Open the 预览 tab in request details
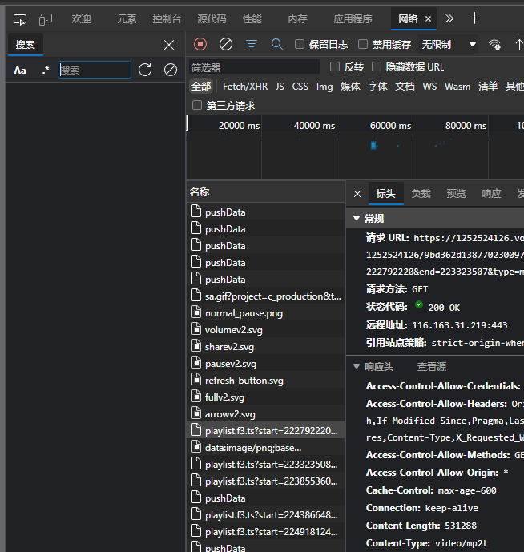 point(456,193)
